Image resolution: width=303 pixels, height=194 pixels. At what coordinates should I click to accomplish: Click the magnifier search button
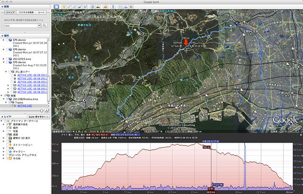click(45, 25)
